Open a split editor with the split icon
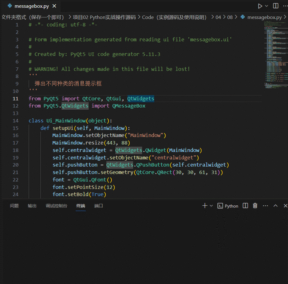Viewport: 288px width, 284px height. pos(275,6)
